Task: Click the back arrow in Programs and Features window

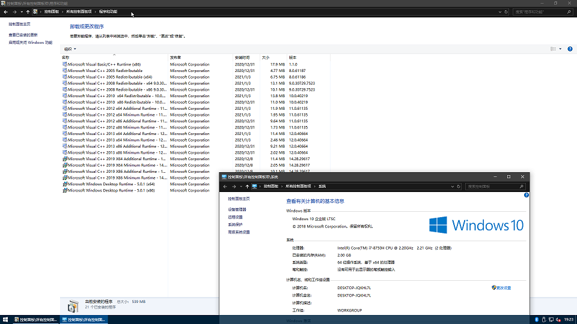Action: tap(5, 11)
